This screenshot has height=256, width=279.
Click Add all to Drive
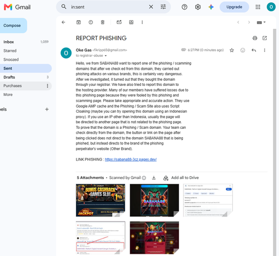pos(181,178)
